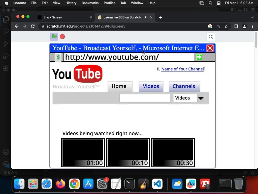Open the Profiles menu
Viewport: 258px width, 194px height.
109,3
